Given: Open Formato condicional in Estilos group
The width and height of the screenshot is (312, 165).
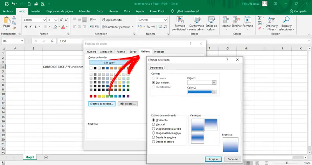Looking at the screenshot, I should tap(179, 23).
